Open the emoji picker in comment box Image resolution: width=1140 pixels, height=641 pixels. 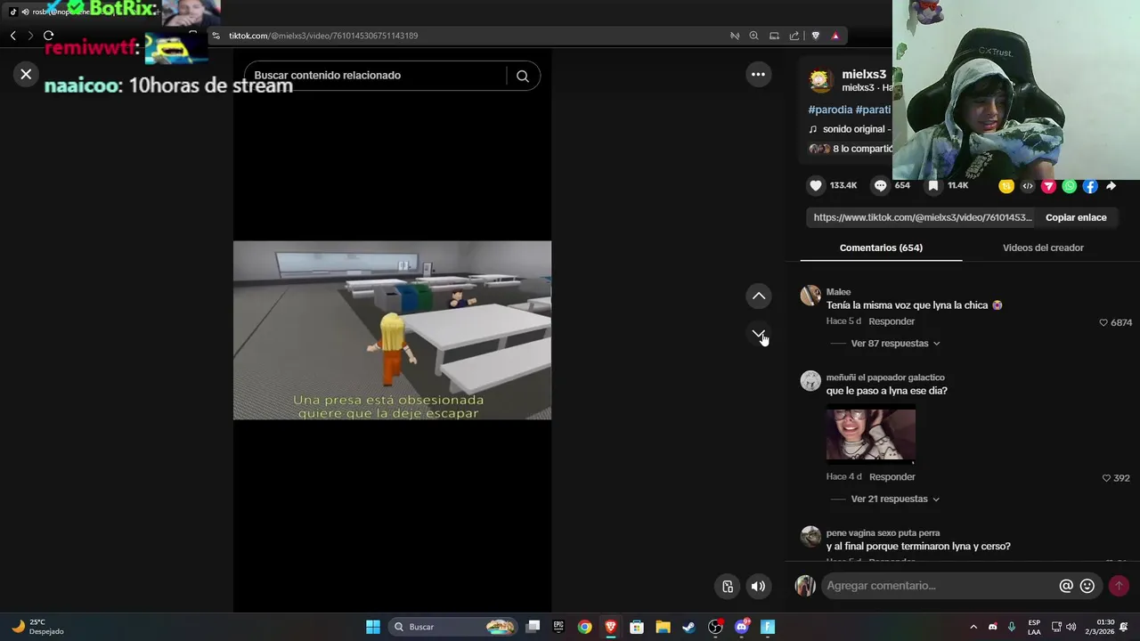click(x=1087, y=586)
